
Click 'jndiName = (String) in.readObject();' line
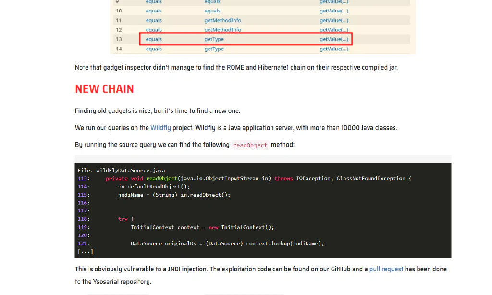tap(174, 195)
